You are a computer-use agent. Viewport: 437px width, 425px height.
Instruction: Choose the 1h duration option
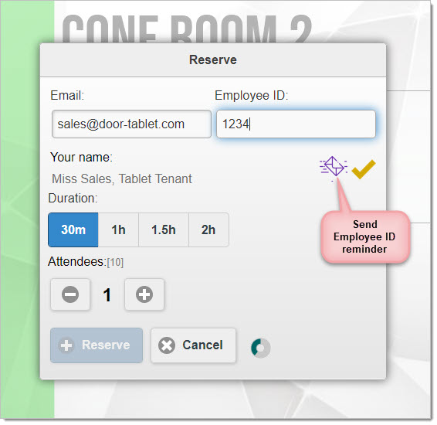tap(118, 229)
